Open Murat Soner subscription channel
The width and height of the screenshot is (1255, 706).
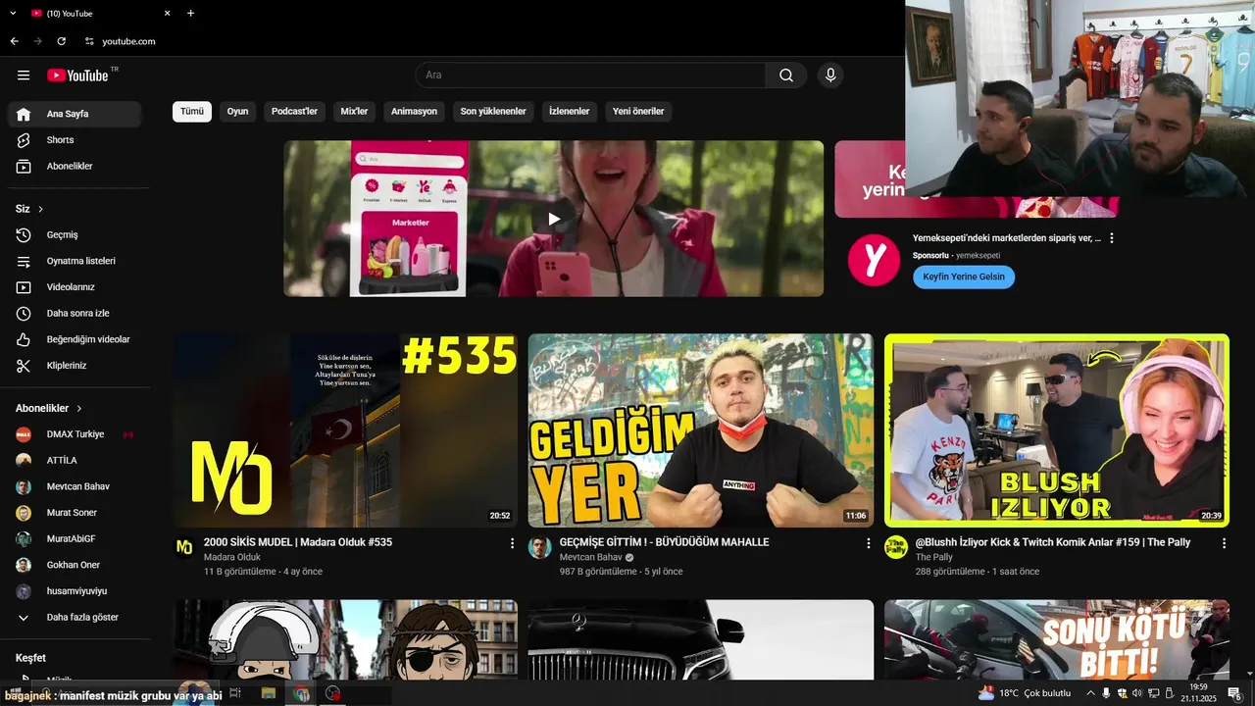[75, 513]
